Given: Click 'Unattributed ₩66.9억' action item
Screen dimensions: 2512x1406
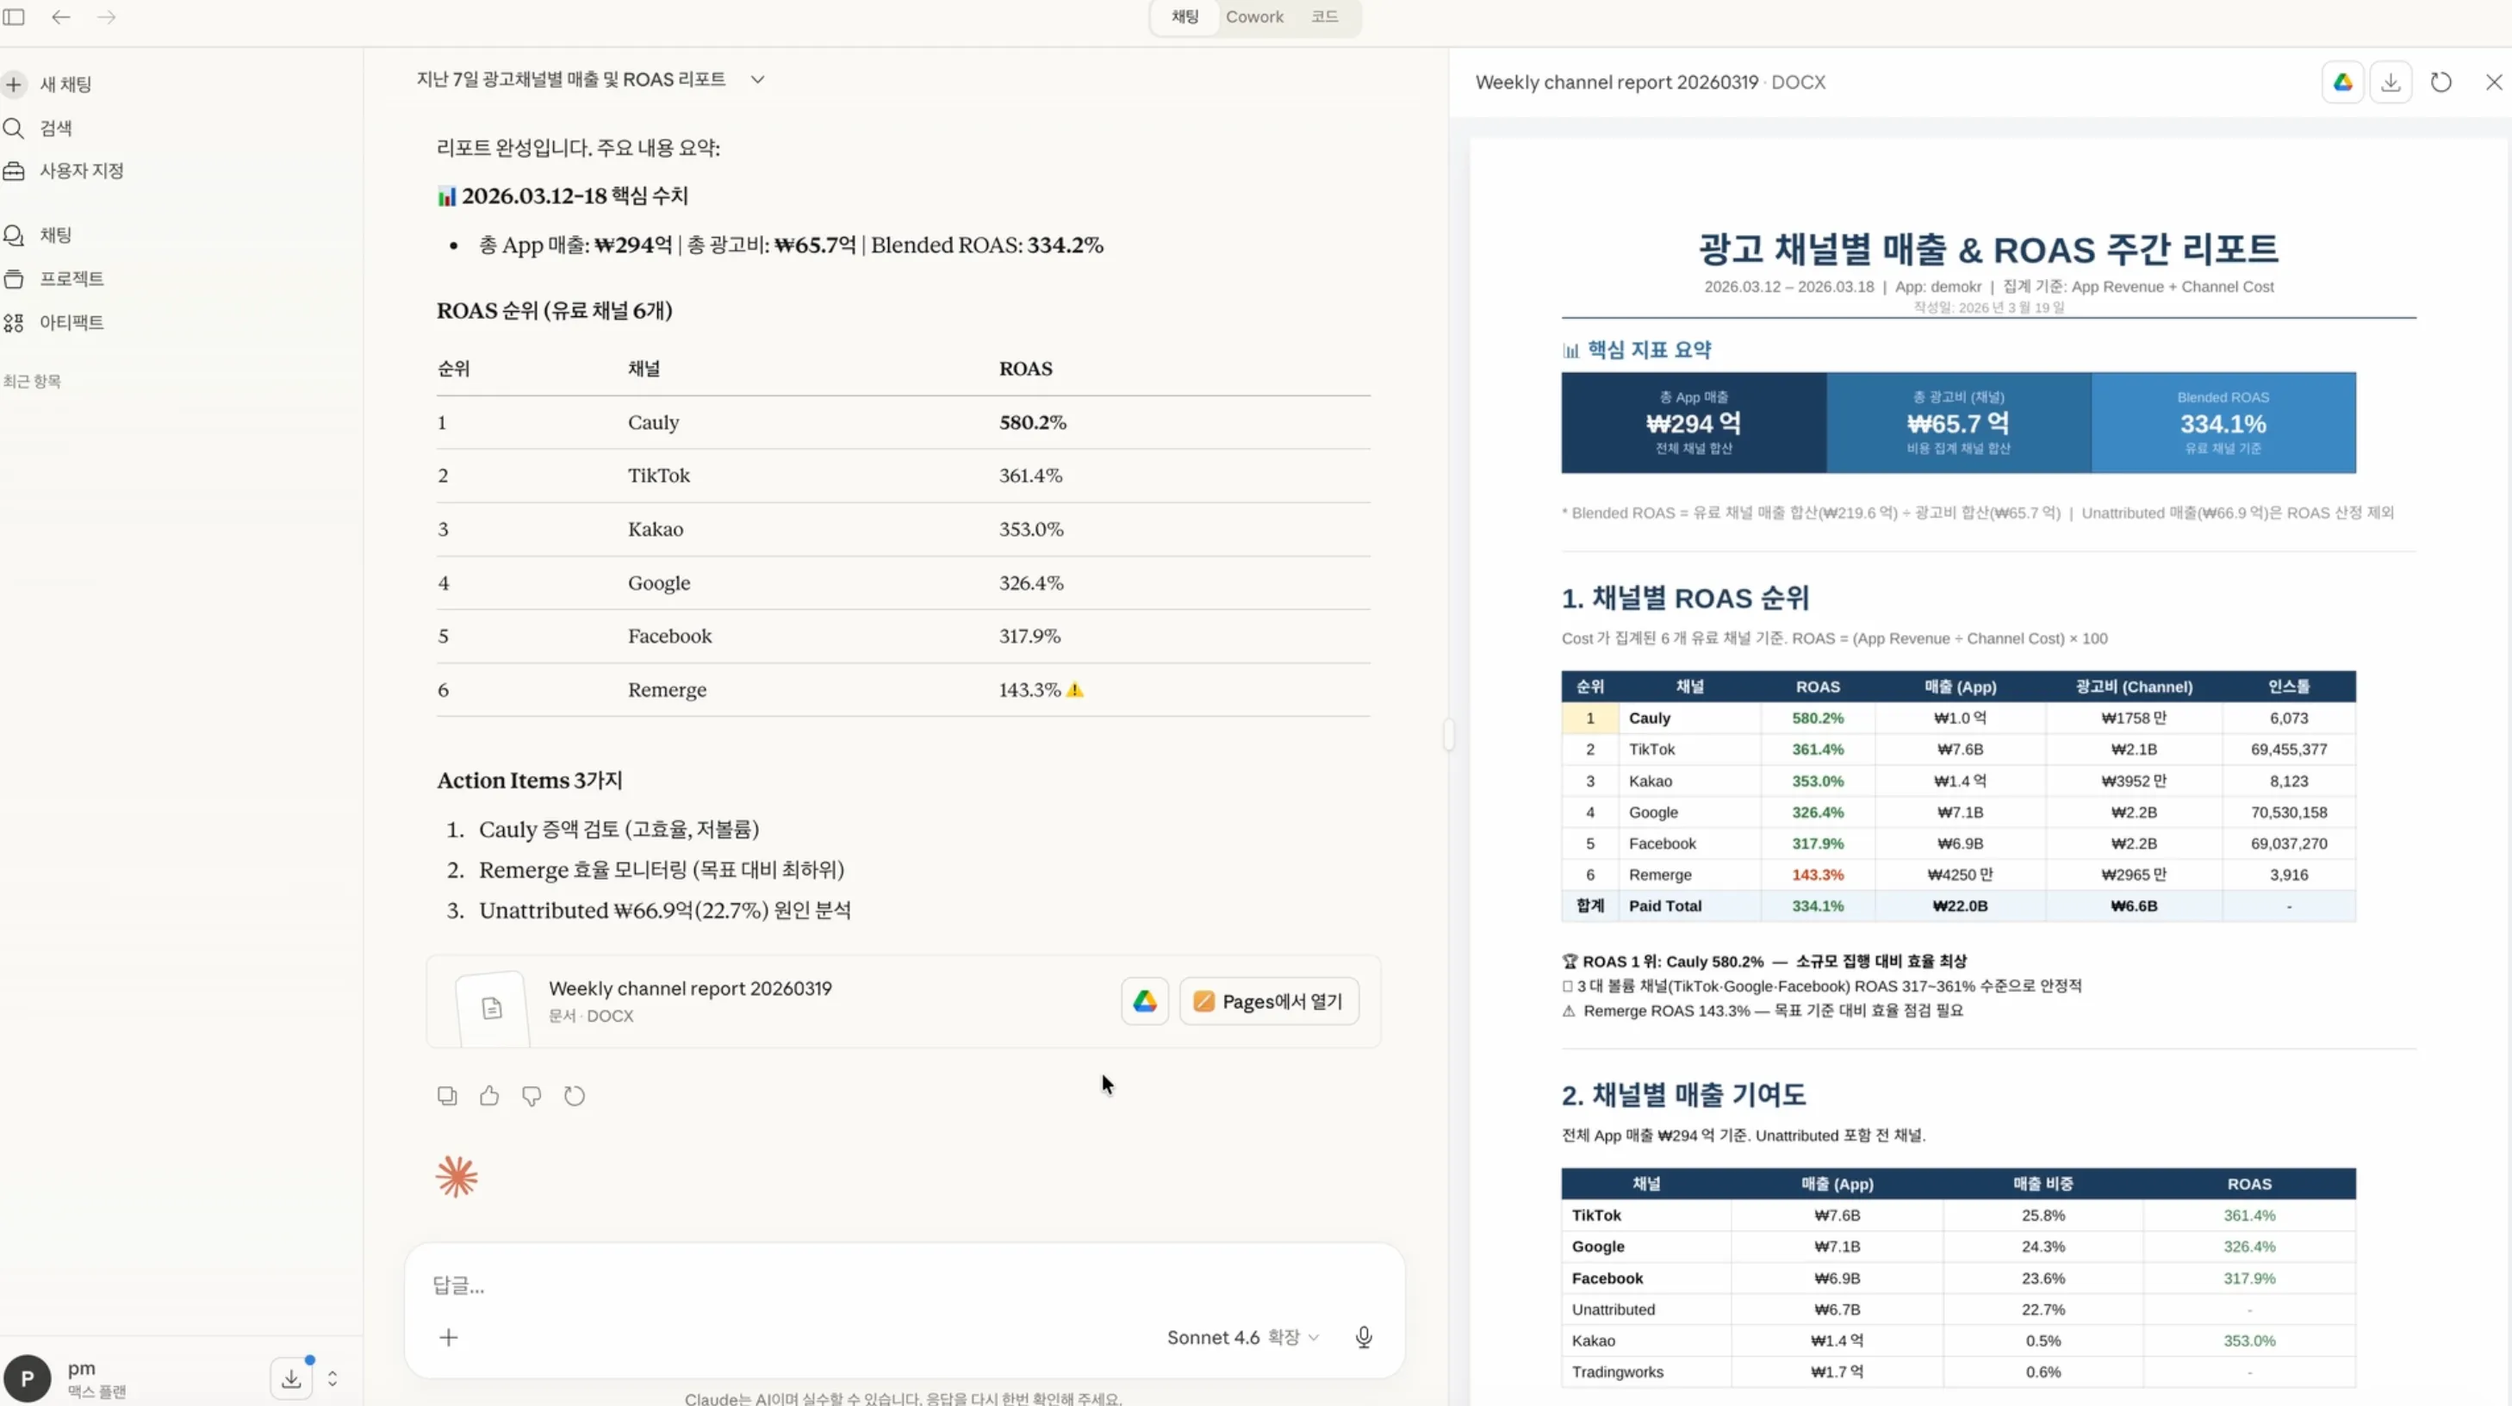Looking at the screenshot, I should click(x=665, y=911).
